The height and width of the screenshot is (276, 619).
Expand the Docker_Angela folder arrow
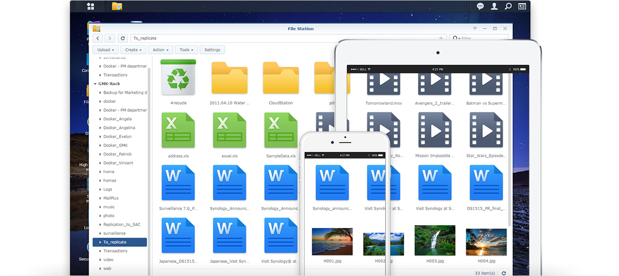coord(100,119)
